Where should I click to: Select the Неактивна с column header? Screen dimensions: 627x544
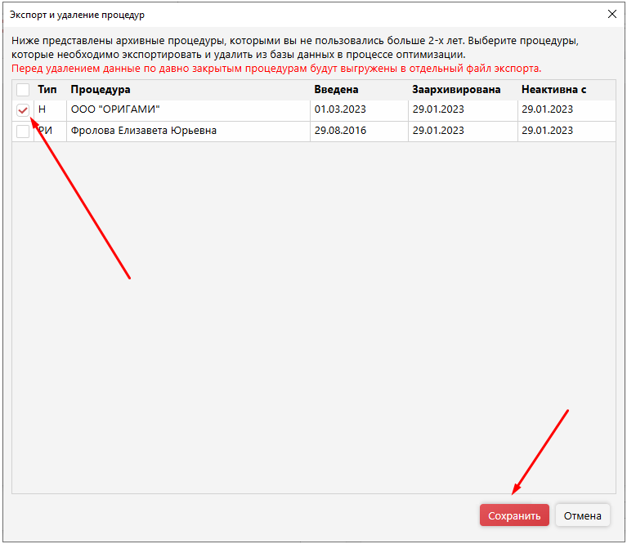(553, 90)
